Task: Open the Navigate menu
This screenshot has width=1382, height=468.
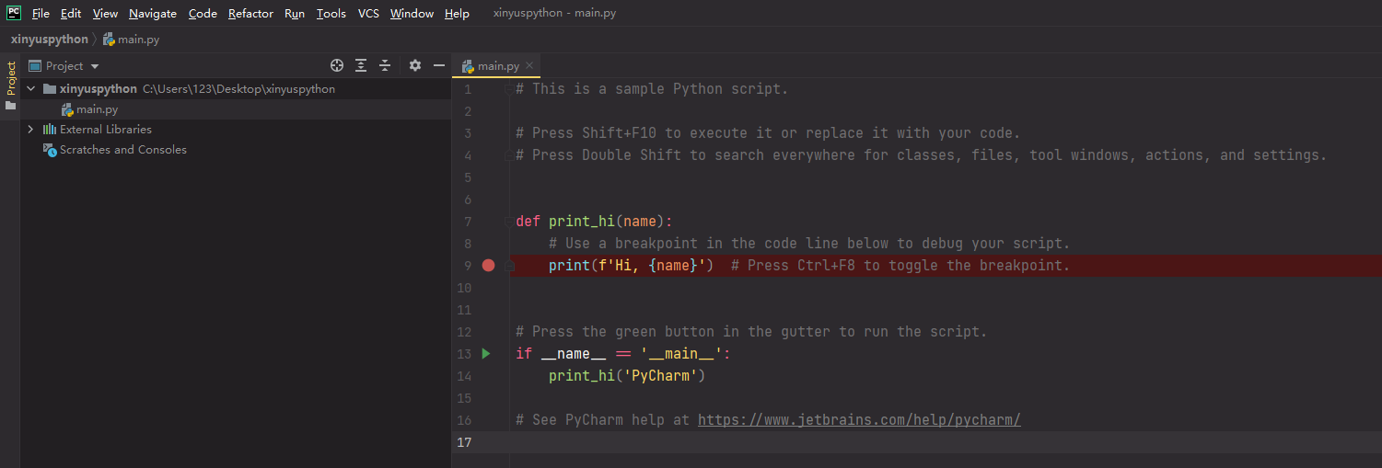Action: pyautogui.click(x=153, y=14)
